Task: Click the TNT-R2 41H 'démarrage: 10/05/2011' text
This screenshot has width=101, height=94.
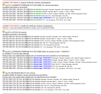Action: pos(42,60)
